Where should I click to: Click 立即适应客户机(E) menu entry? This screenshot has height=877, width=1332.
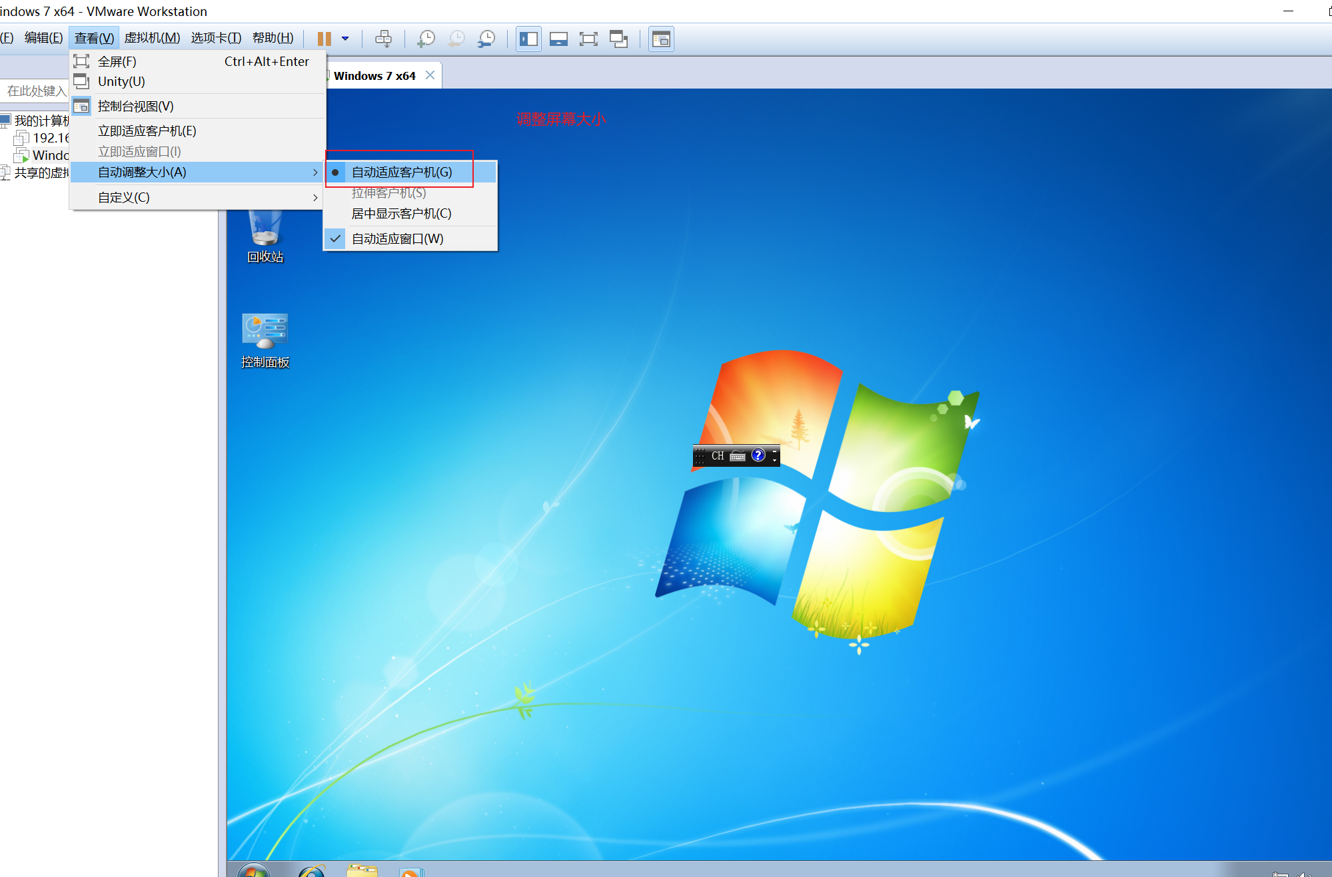click(198, 131)
